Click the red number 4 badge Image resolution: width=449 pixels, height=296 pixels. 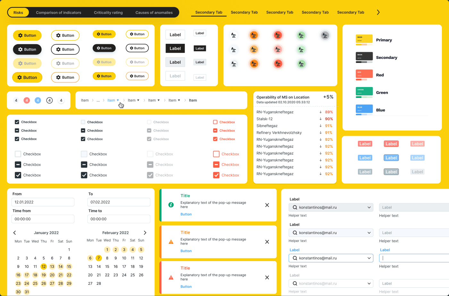[x=27, y=100]
